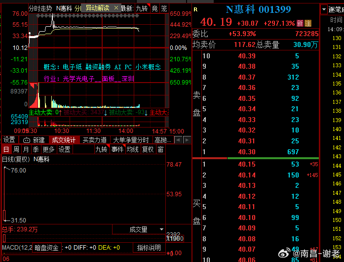Click the 概念 concept 电子纸
Image resolution: width=344 pixels, height=262 pixels.
(x=72, y=67)
